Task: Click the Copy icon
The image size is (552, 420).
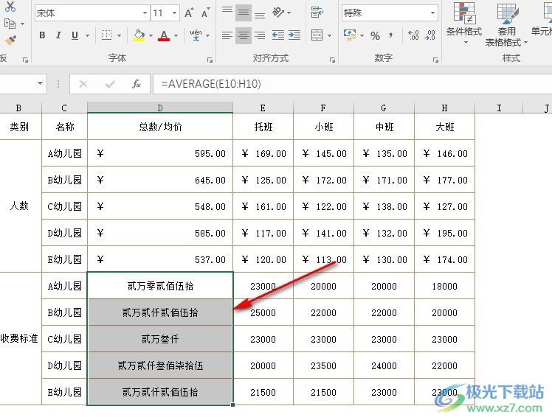Action: click(x=10, y=24)
